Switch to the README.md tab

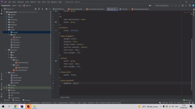point(58,9)
